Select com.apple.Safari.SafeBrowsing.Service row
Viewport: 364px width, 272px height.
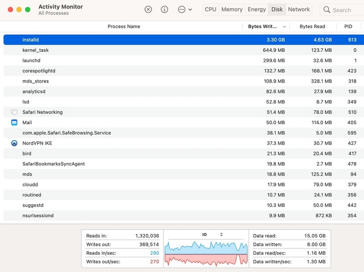pyautogui.click(x=184, y=133)
